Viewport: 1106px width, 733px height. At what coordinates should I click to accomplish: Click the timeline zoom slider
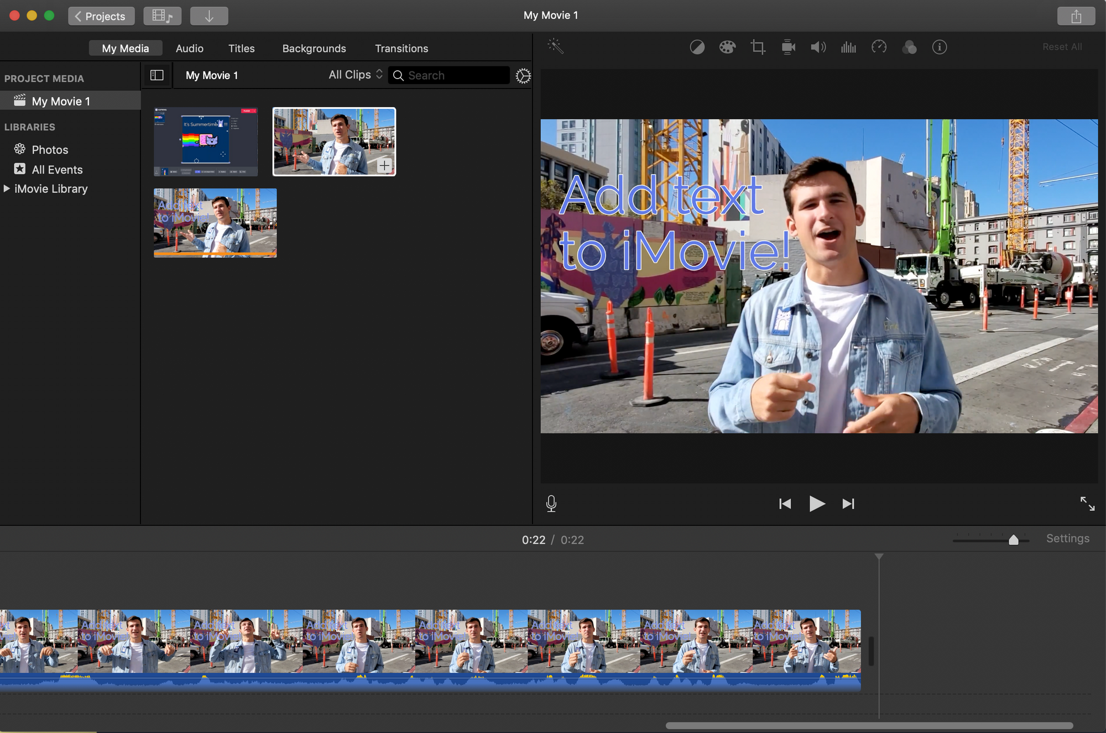tap(1013, 540)
